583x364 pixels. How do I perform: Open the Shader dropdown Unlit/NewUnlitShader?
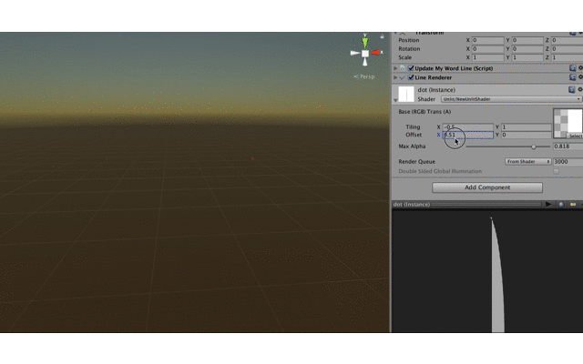coord(511,99)
